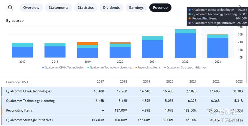248x126 pixels.
Task: Click the 152.00M strategic initiatives cell
Action: pyautogui.click(x=144, y=120)
